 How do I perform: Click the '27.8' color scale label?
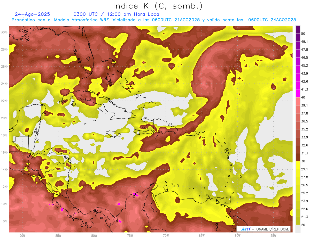[x=304, y=177]
